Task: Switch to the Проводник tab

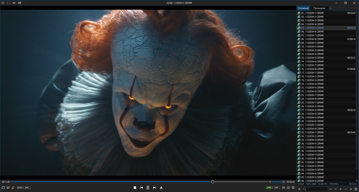Action: 319,8
